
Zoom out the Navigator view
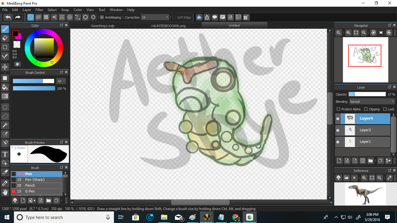click(x=364, y=33)
